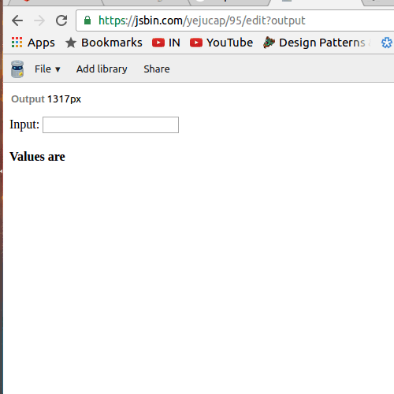Click the blue snowflake bookmark icon
This screenshot has width=394, height=394.
[387, 43]
